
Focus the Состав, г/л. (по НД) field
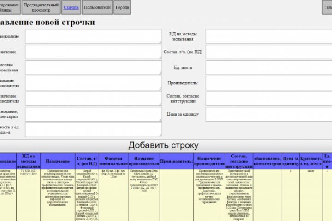click(269, 52)
